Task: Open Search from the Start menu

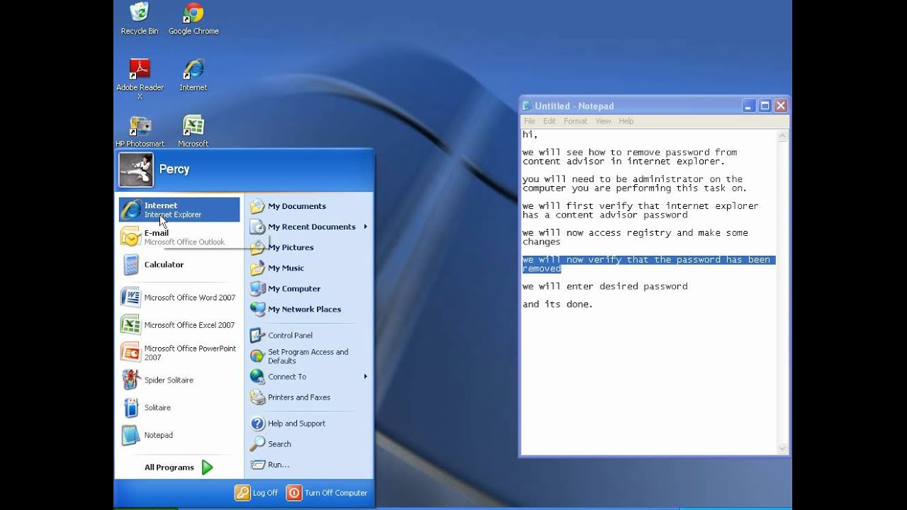Action: click(x=309, y=444)
